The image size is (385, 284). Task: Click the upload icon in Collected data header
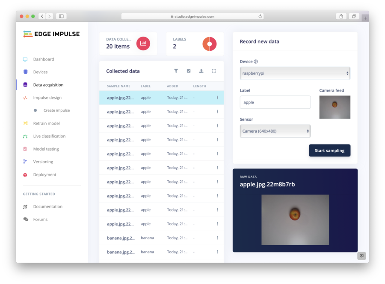[x=201, y=71]
